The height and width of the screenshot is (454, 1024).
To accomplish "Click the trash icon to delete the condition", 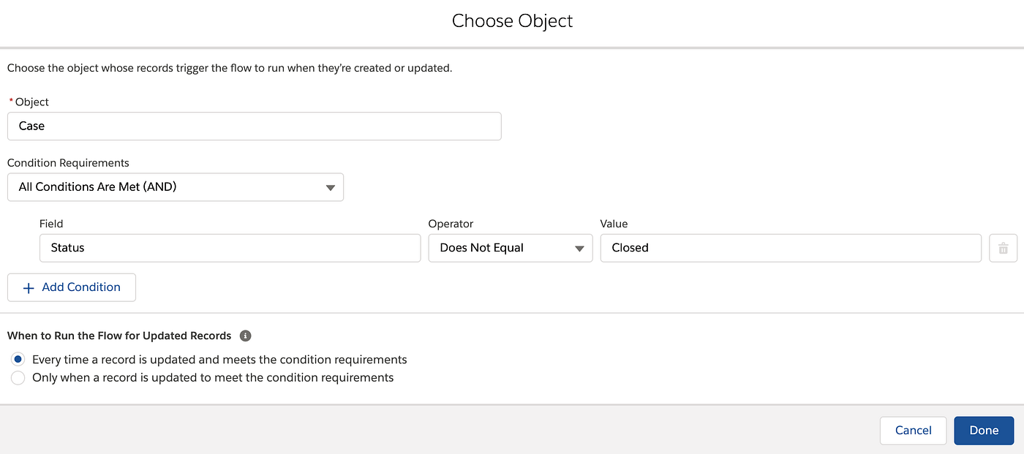I will [x=1003, y=249].
